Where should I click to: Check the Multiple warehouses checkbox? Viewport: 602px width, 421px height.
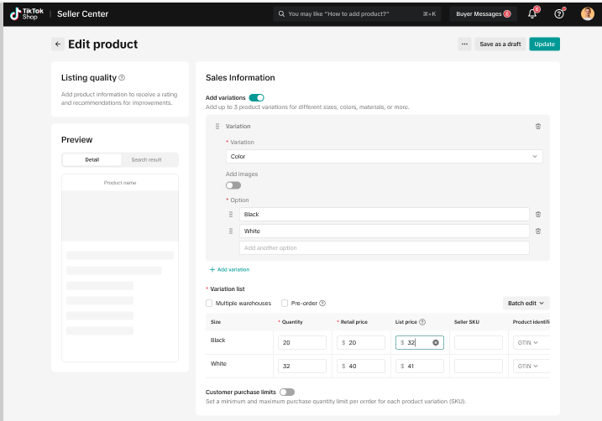click(210, 304)
